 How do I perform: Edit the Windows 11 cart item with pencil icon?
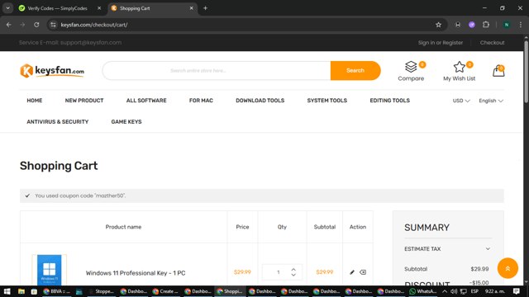352,272
